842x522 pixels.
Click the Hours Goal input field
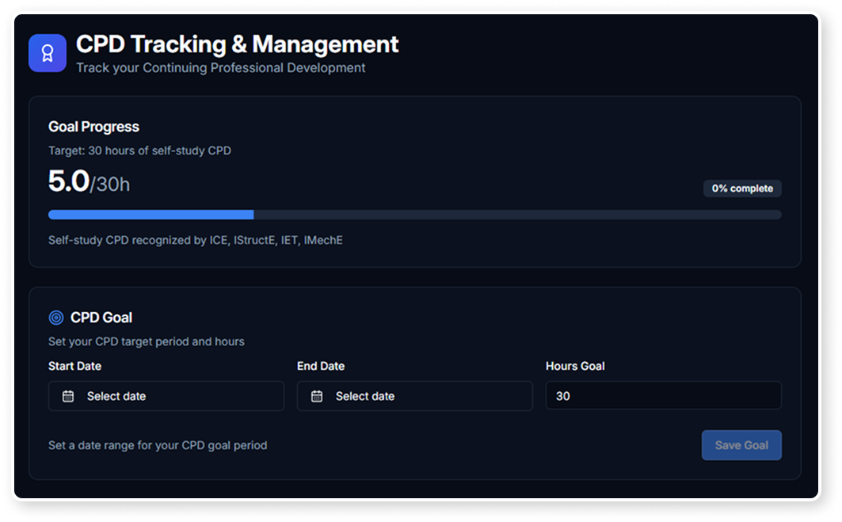[x=663, y=396]
